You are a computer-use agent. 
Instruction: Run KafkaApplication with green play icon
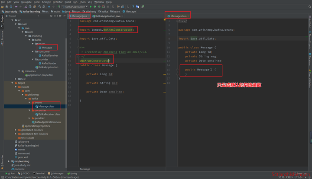tap(91, 7)
